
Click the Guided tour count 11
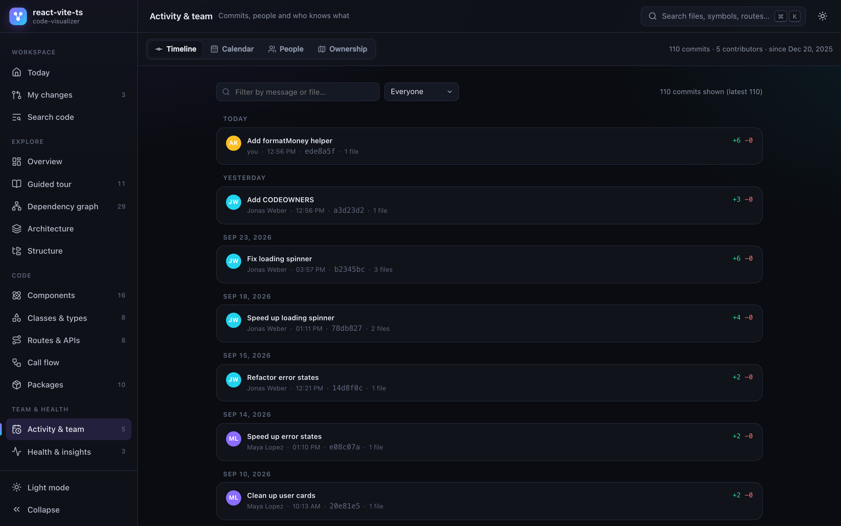click(x=121, y=184)
